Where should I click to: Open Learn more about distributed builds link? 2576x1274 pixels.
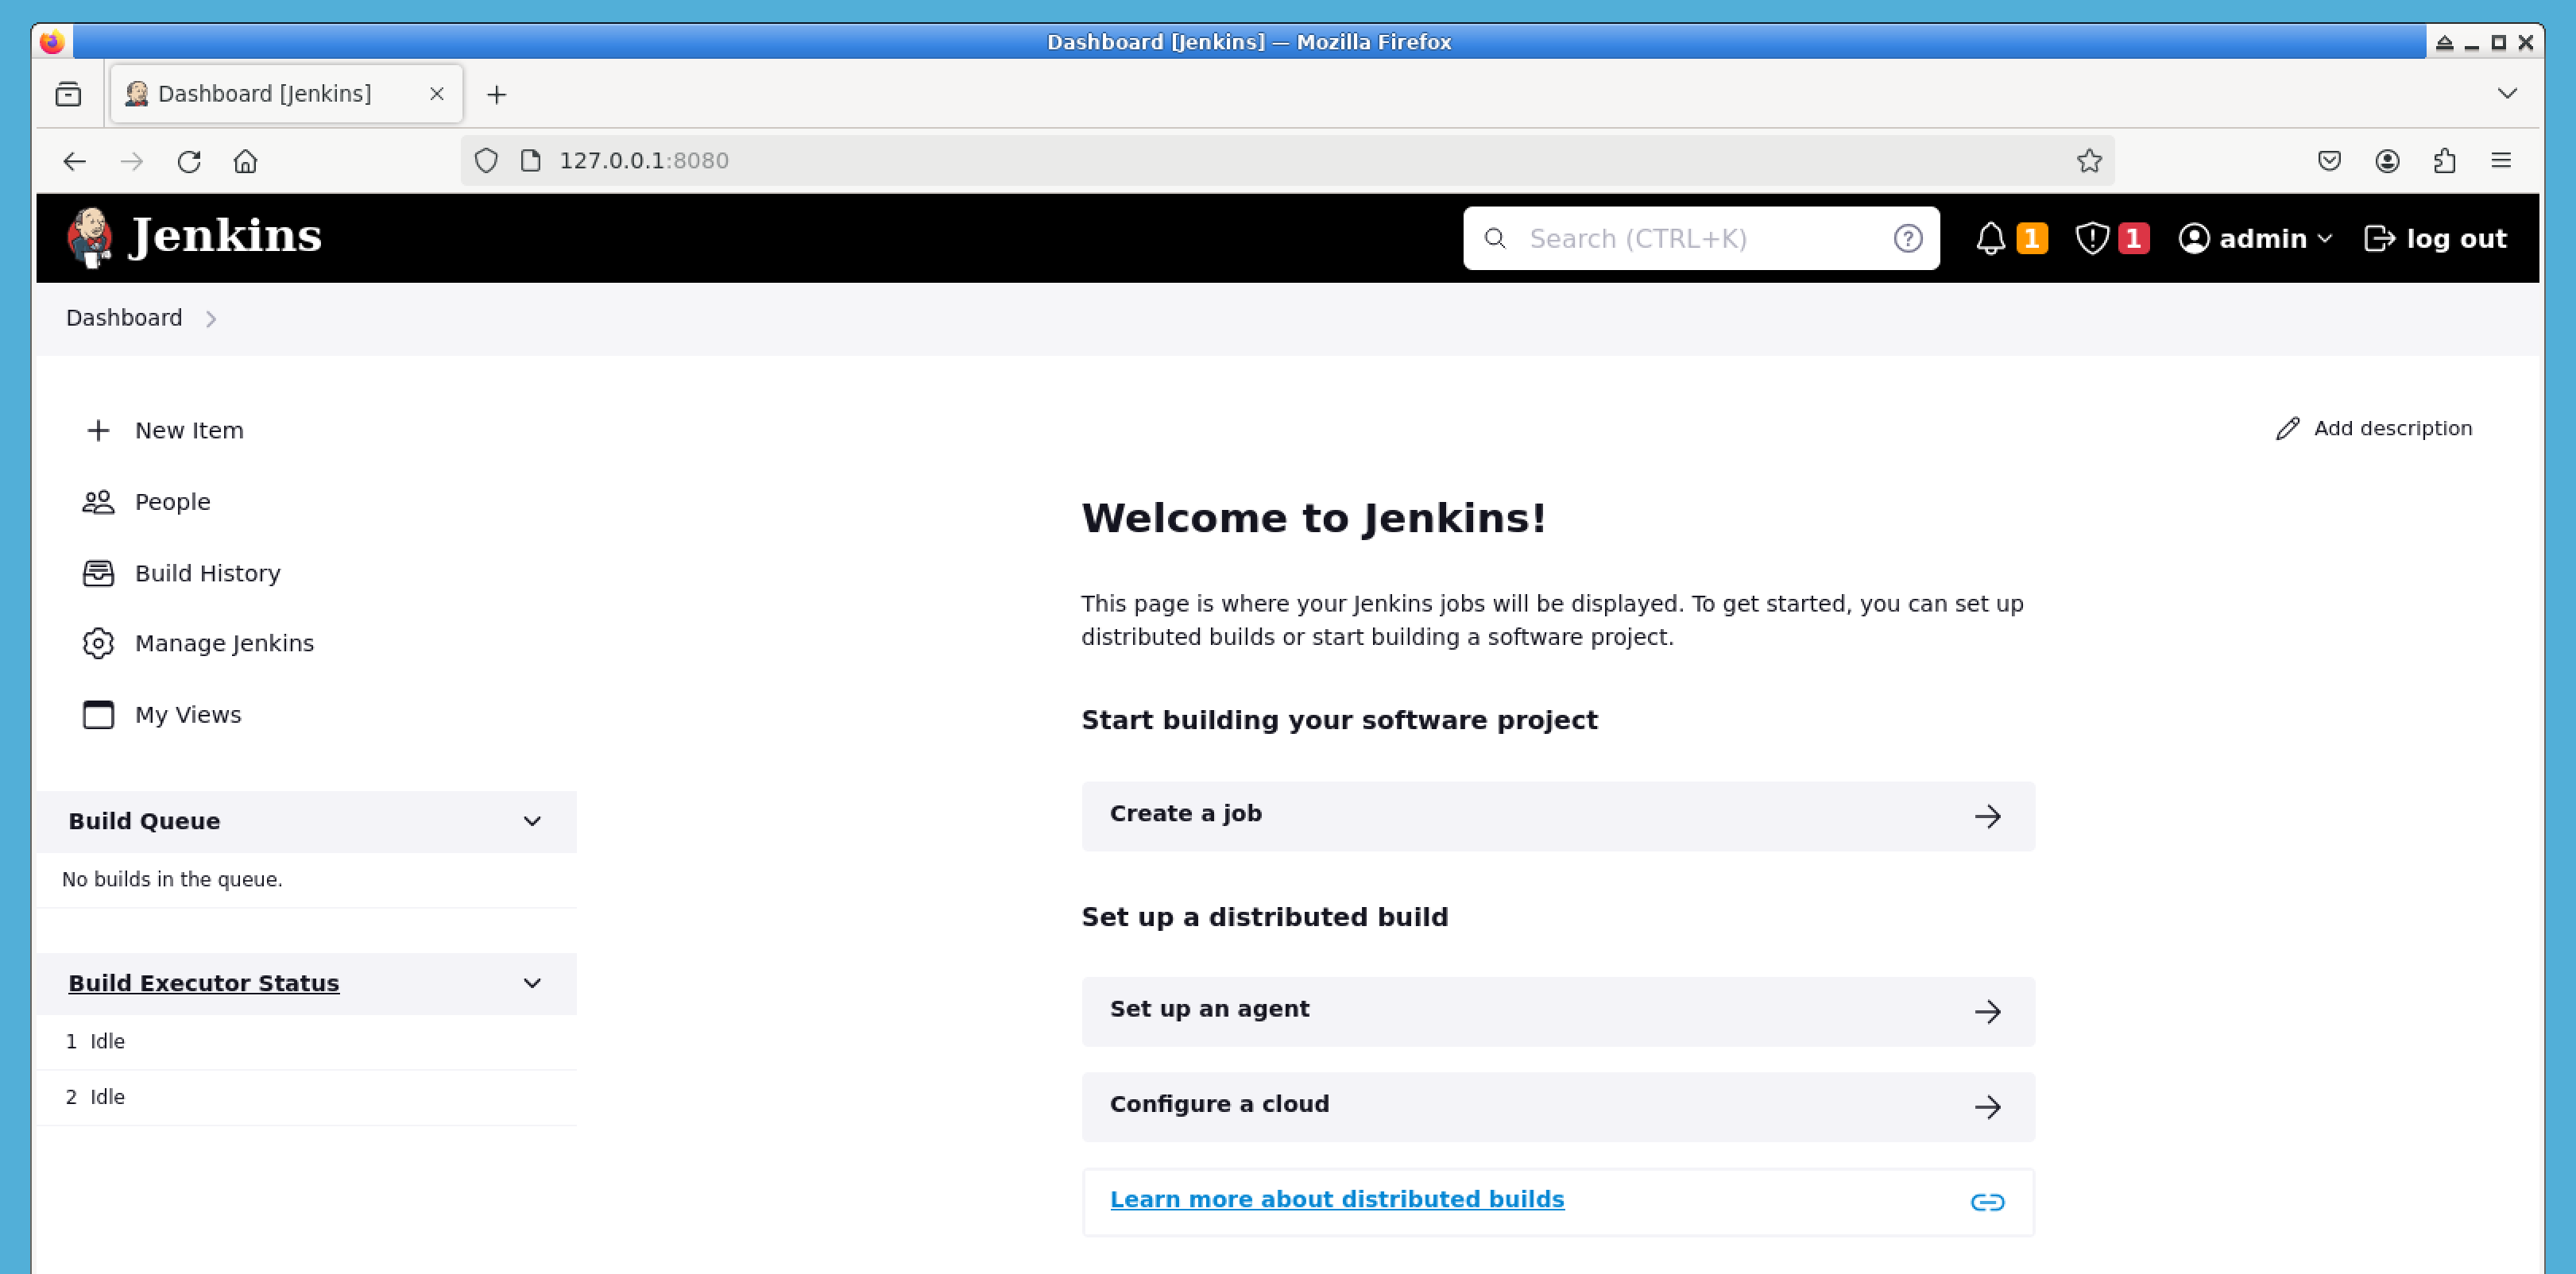(1337, 1199)
